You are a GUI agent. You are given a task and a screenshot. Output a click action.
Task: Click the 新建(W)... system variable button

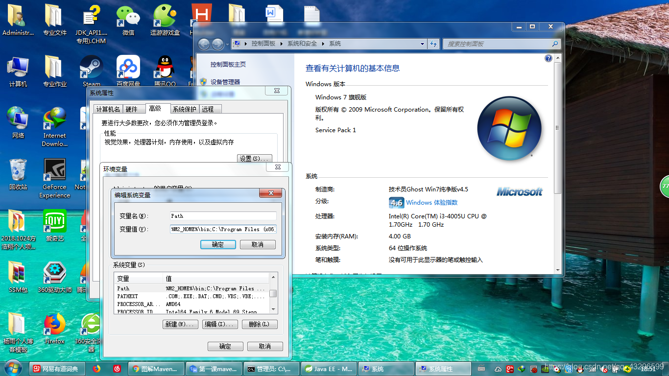[x=180, y=324]
